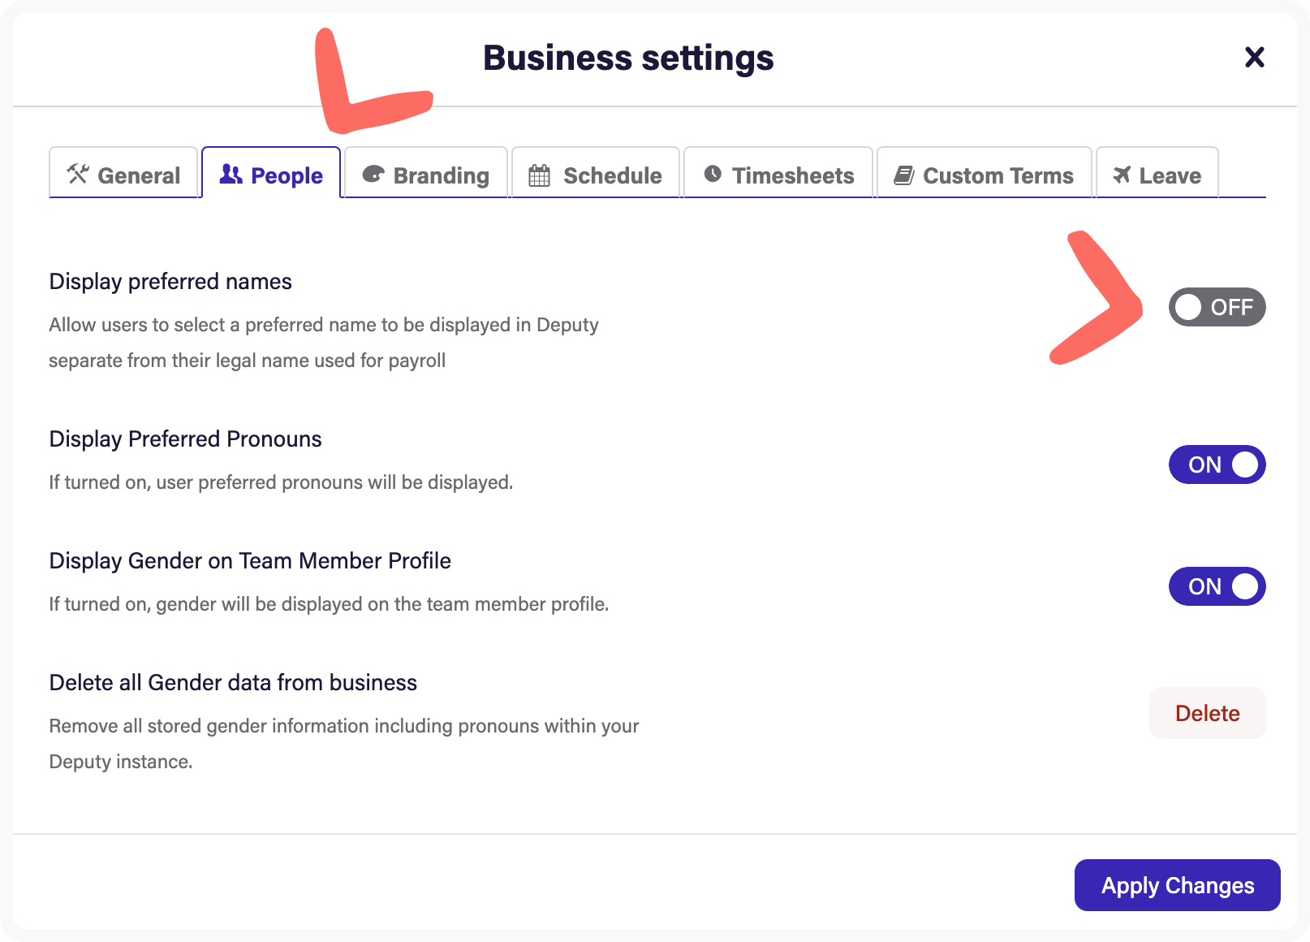This screenshot has height=942, width=1310.
Task: Go to the Schedule tab
Action: point(597,175)
